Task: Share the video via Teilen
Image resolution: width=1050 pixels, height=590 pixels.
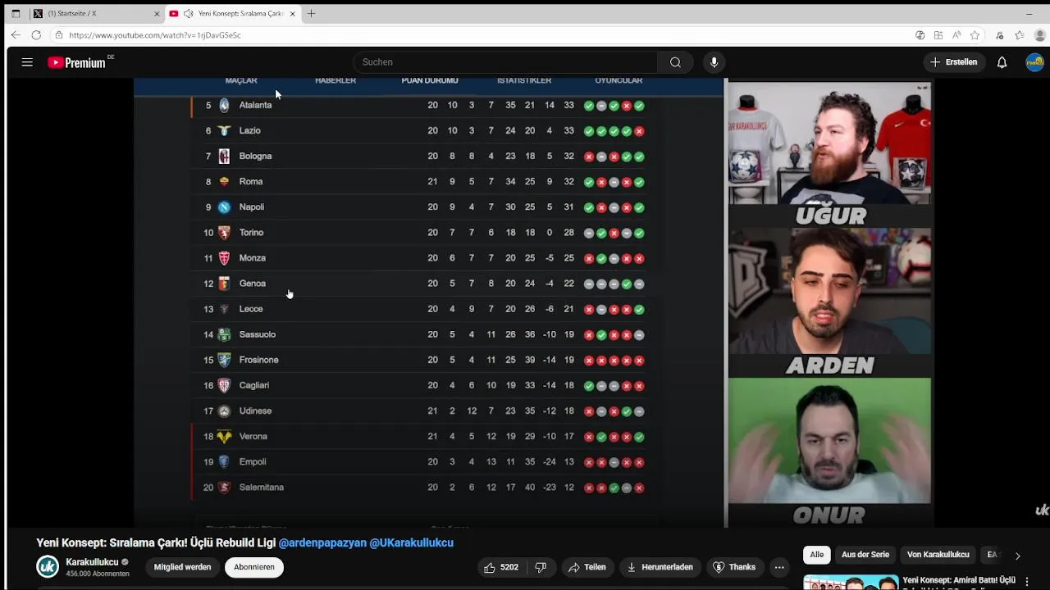Action: [x=587, y=567]
